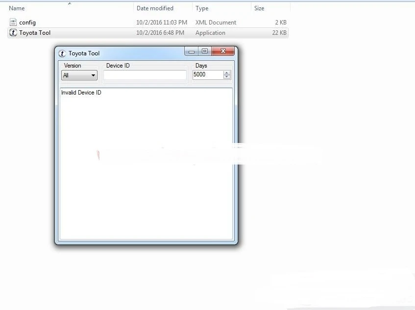This screenshot has height=310, width=415.
Task: Sort files by Size column header
Action: pyautogui.click(x=259, y=8)
